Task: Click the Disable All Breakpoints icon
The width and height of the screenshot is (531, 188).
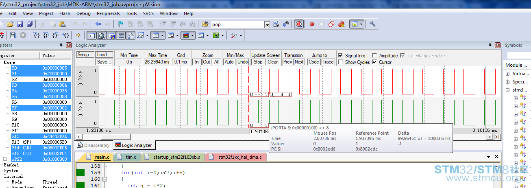Action: (331, 24)
